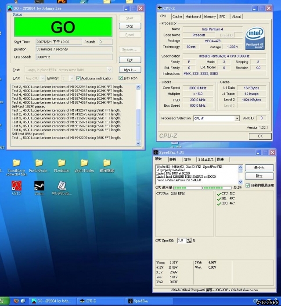
Task: Switch to the SPD tab in CPU-Z
Action: (222, 17)
